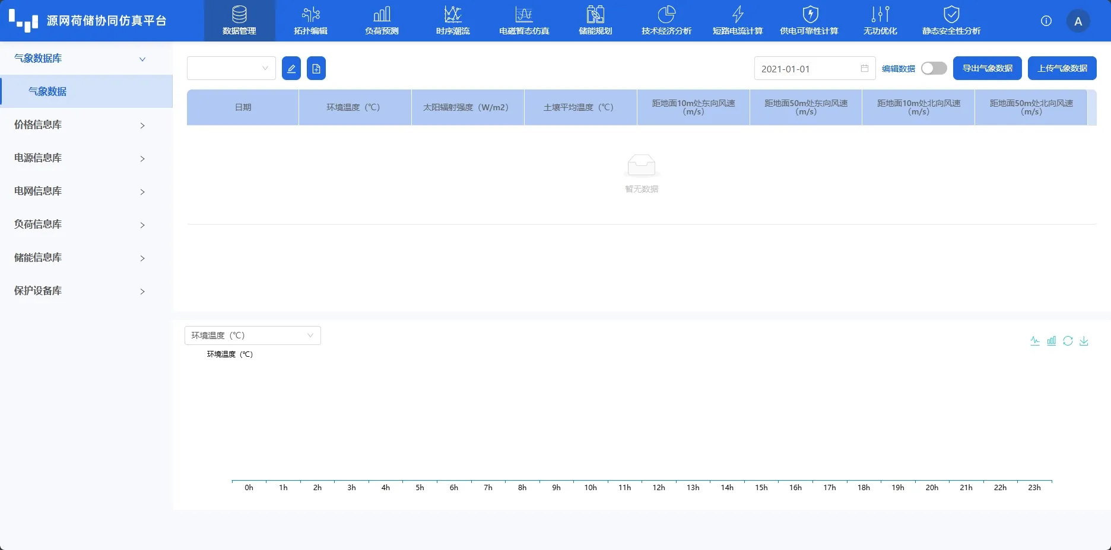Click the 距地面50m处东向风速 column header

[x=806, y=107]
